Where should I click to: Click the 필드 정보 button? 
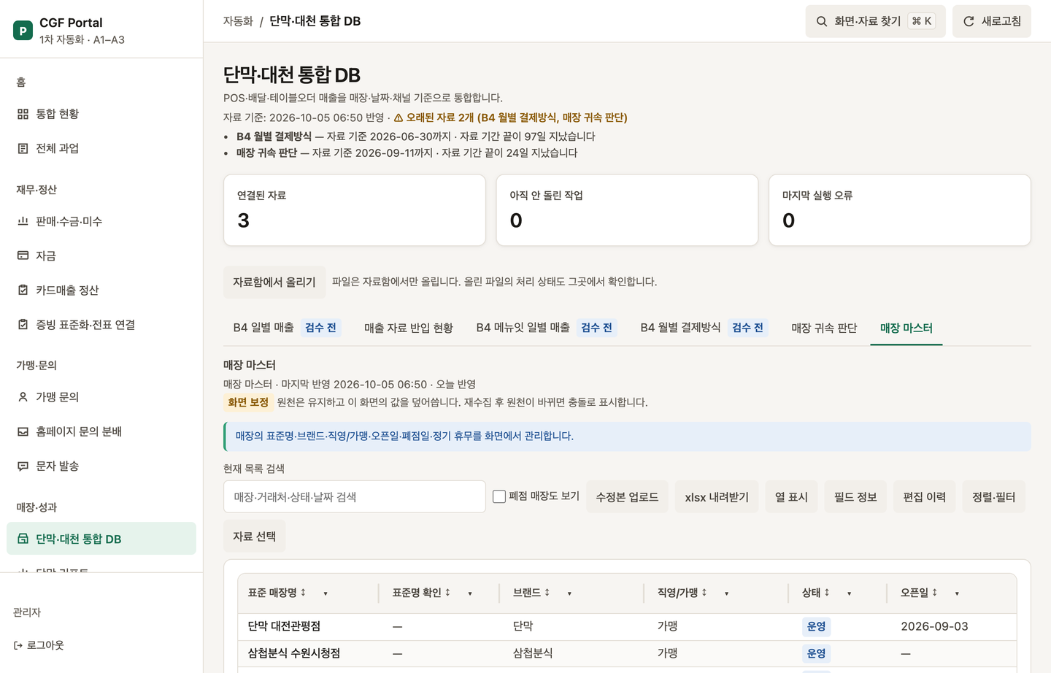tap(855, 497)
